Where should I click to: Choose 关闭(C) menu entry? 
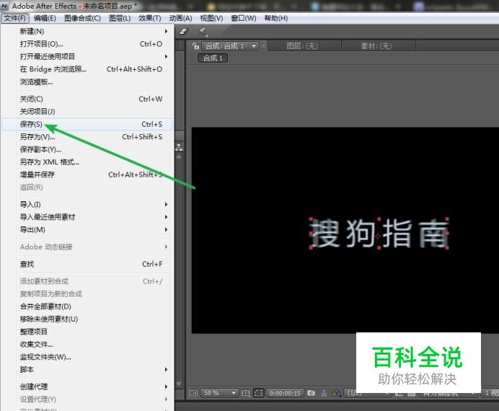click(88, 99)
